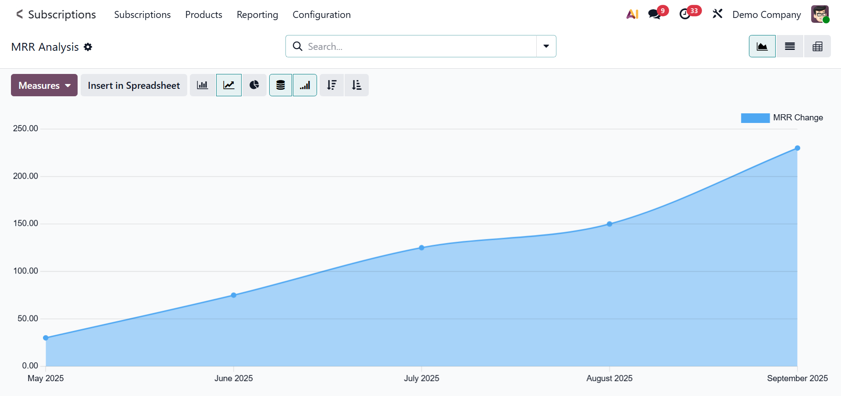Viewport: 841px width, 396px height.
Task: Open the search options dropdown arrow
Action: click(546, 46)
